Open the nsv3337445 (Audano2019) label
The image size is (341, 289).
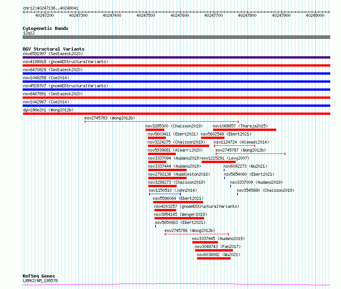tap(218, 238)
